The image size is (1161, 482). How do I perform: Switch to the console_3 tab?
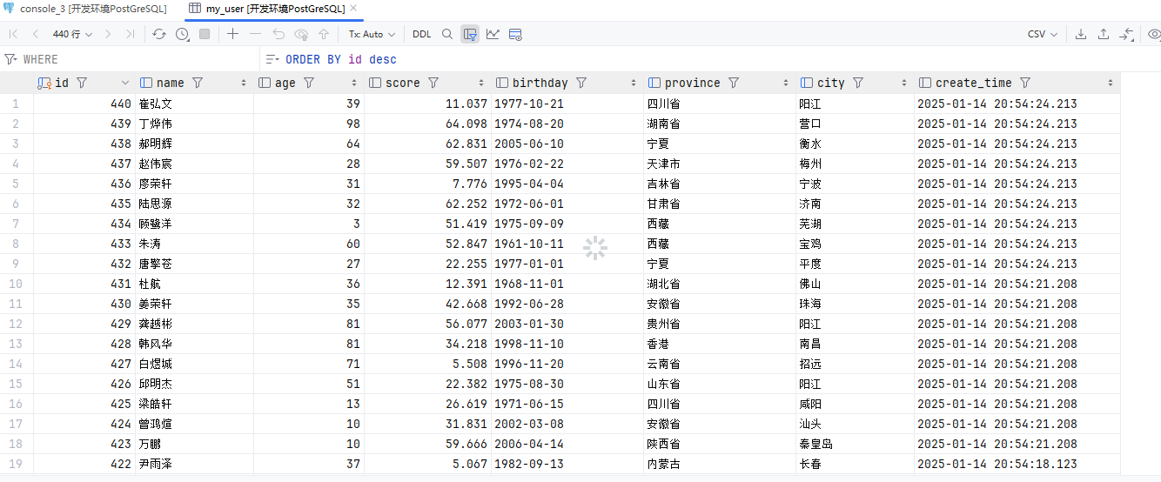85,9
